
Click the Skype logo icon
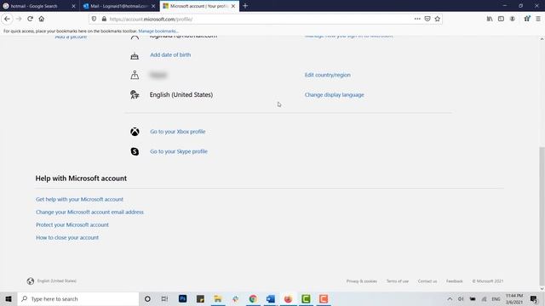click(135, 151)
